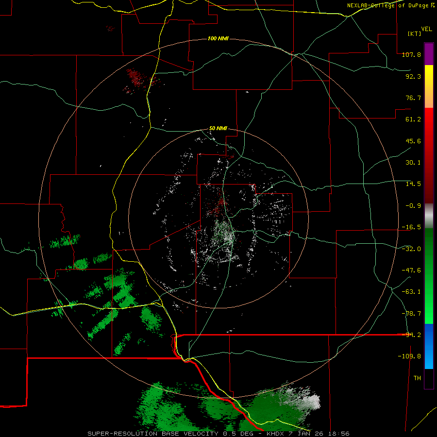
Task: Select the -94.2 value on velocity scale
Action: [x=411, y=335]
